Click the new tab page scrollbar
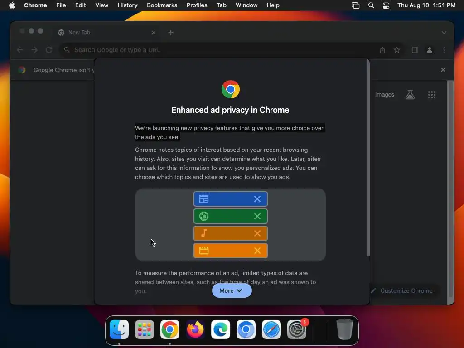This screenshot has height=348, width=464. point(451,189)
